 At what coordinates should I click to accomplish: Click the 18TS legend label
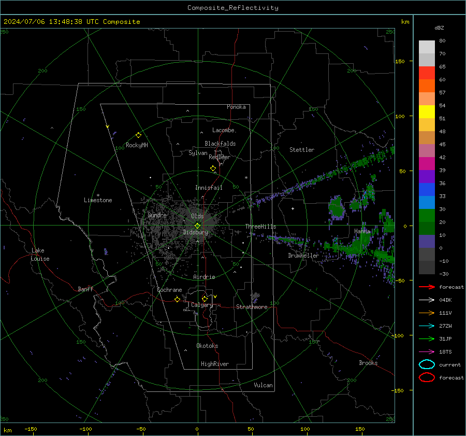pyautogui.click(x=445, y=352)
